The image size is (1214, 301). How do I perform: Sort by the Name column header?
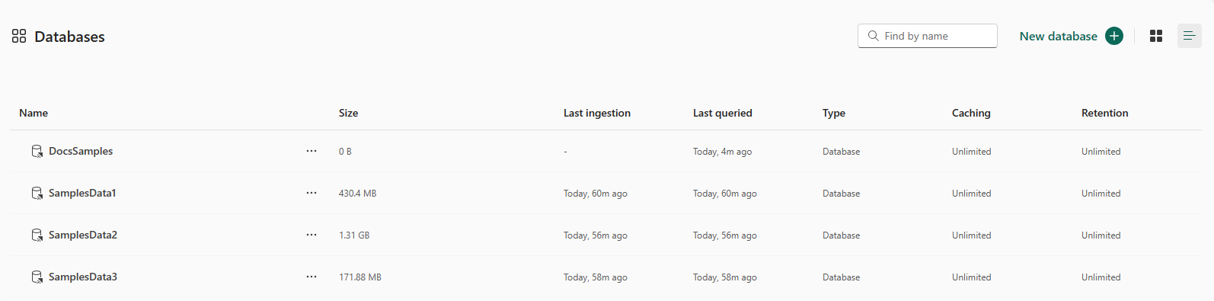(34, 113)
